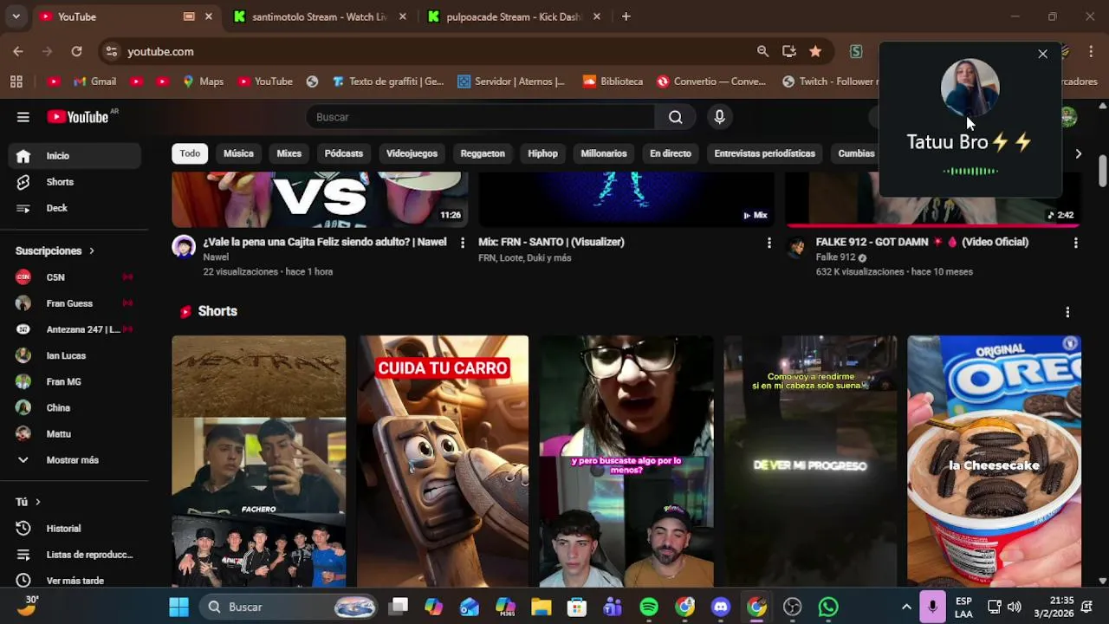Open the Oreo Cheesecake short
Viewport: 1109px width, 624px height.
994,461
